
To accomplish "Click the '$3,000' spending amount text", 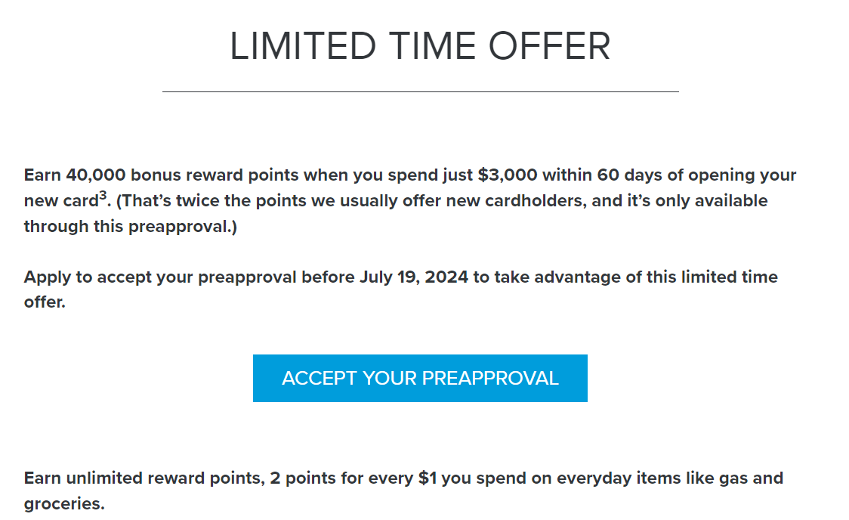I will [508, 175].
